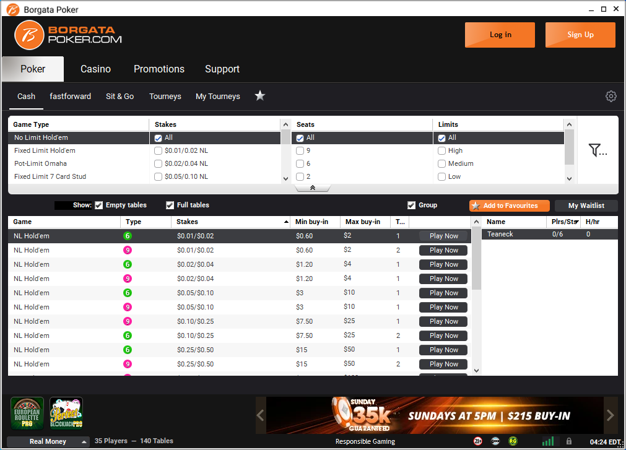This screenshot has height=450, width=626.
Task: Click the Log in button
Action: click(500, 35)
